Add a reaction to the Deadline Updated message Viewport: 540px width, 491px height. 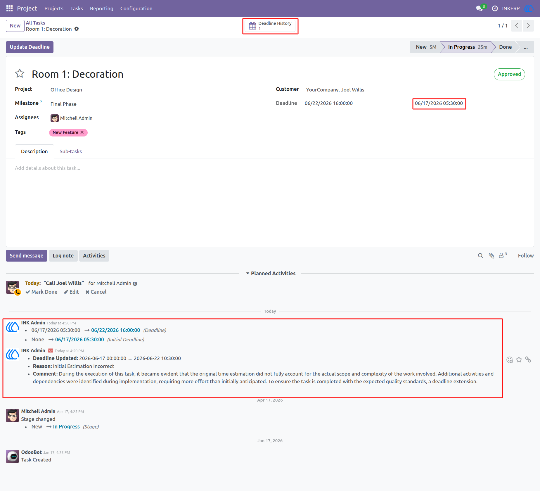510,360
